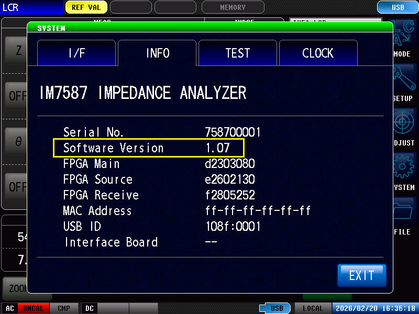Click the DC status indicator
419x314 pixels.
click(x=90, y=308)
